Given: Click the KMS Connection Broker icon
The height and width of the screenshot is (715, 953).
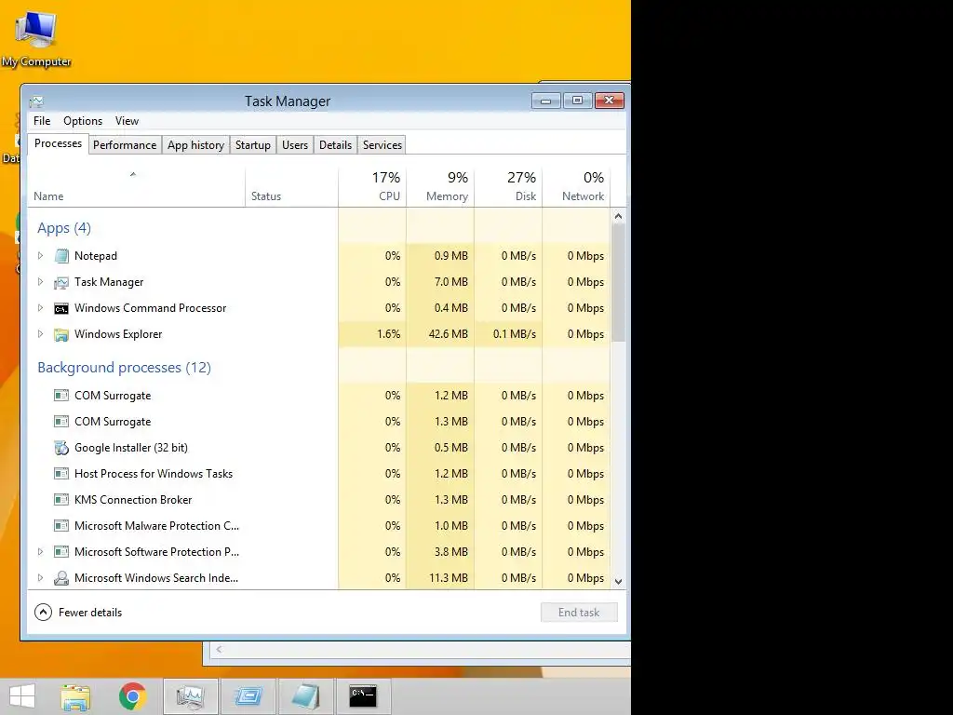Looking at the screenshot, I should [61, 500].
